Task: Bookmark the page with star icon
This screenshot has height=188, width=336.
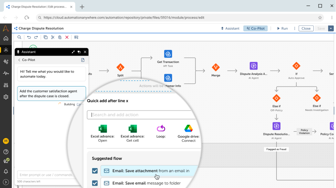Action: pyautogui.click(x=320, y=18)
